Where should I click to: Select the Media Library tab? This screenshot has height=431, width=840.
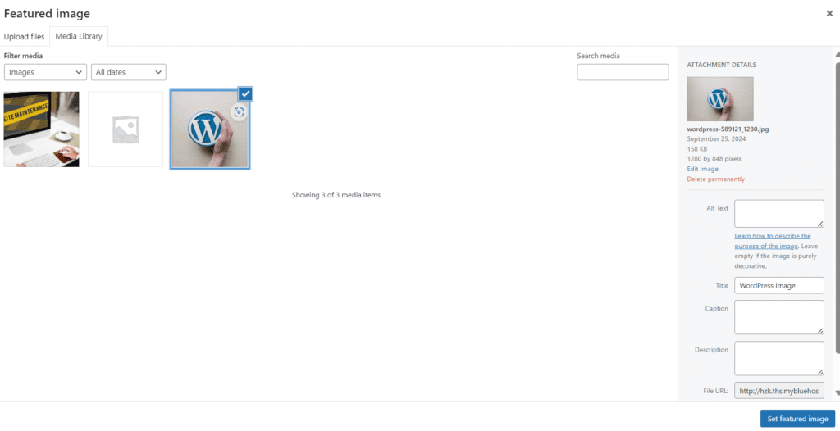point(80,36)
